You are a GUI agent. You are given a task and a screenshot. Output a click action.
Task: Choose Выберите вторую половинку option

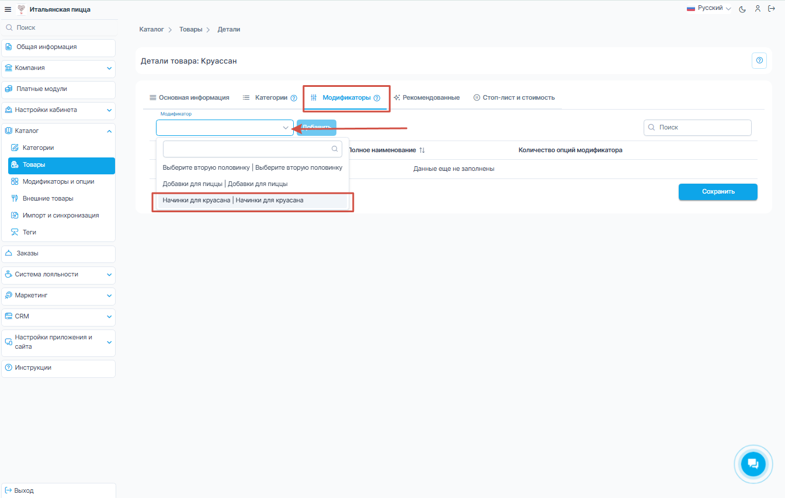(252, 167)
